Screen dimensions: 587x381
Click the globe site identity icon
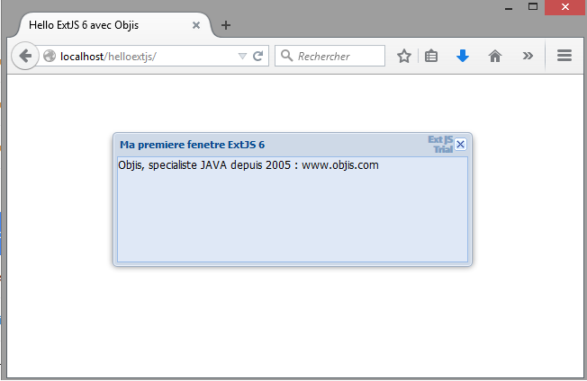tap(50, 56)
